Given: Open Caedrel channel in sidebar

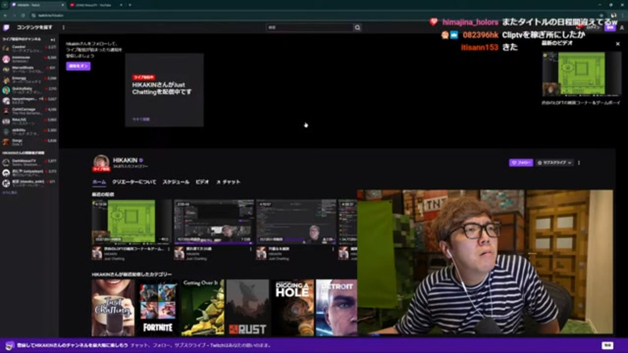Looking at the screenshot, I should (29, 48).
